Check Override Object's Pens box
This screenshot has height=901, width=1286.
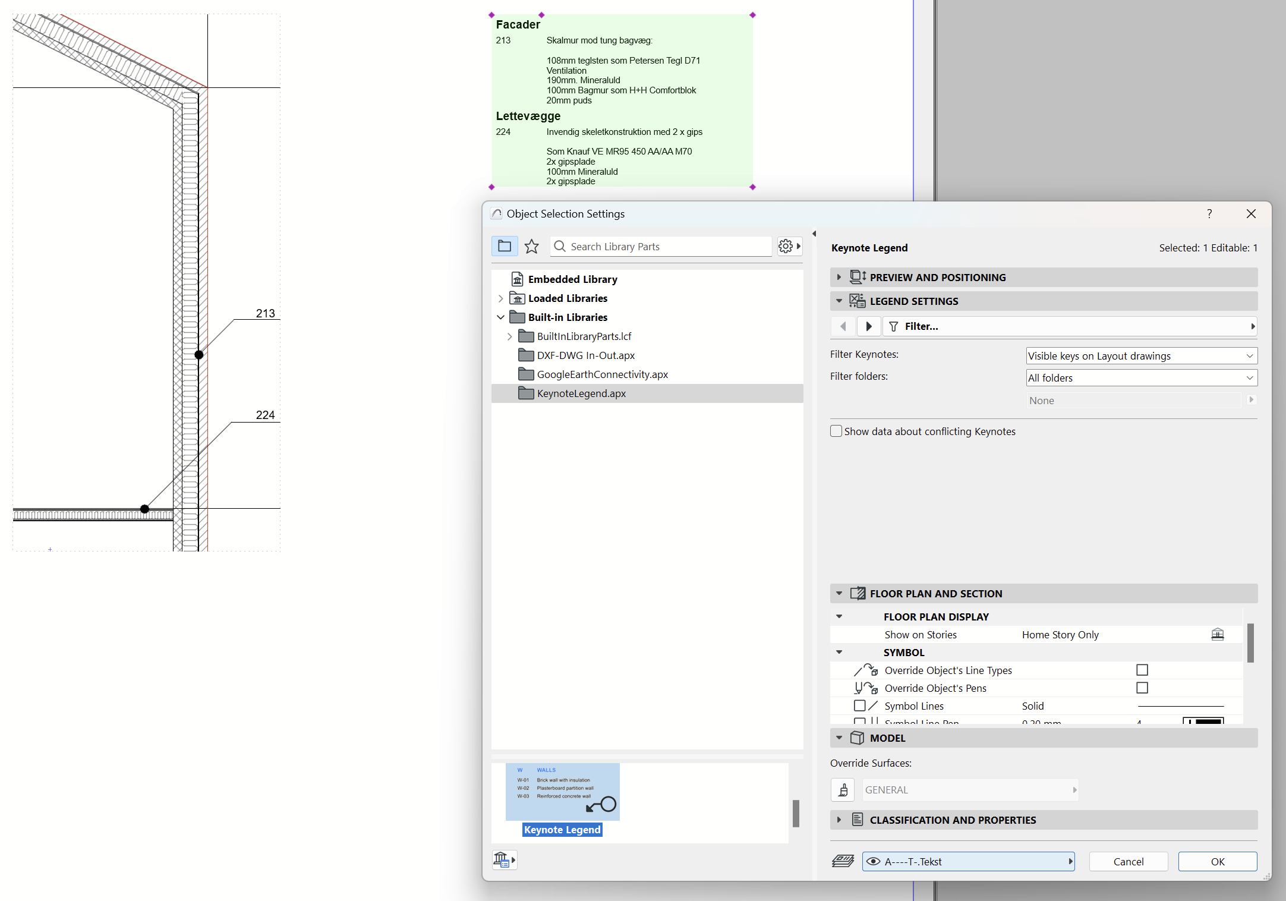[1142, 688]
